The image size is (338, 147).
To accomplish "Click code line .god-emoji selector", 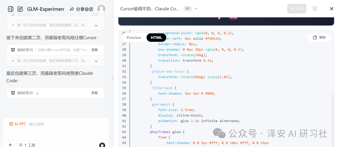I will tap(162, 105).
